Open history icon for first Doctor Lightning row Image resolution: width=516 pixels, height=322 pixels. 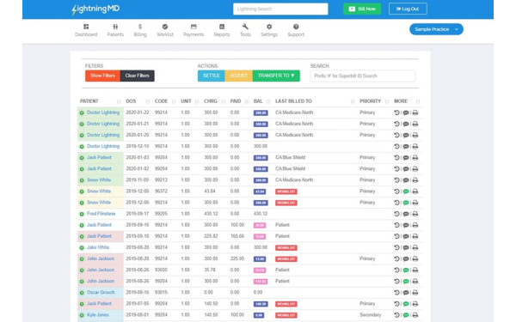point(396,112)
